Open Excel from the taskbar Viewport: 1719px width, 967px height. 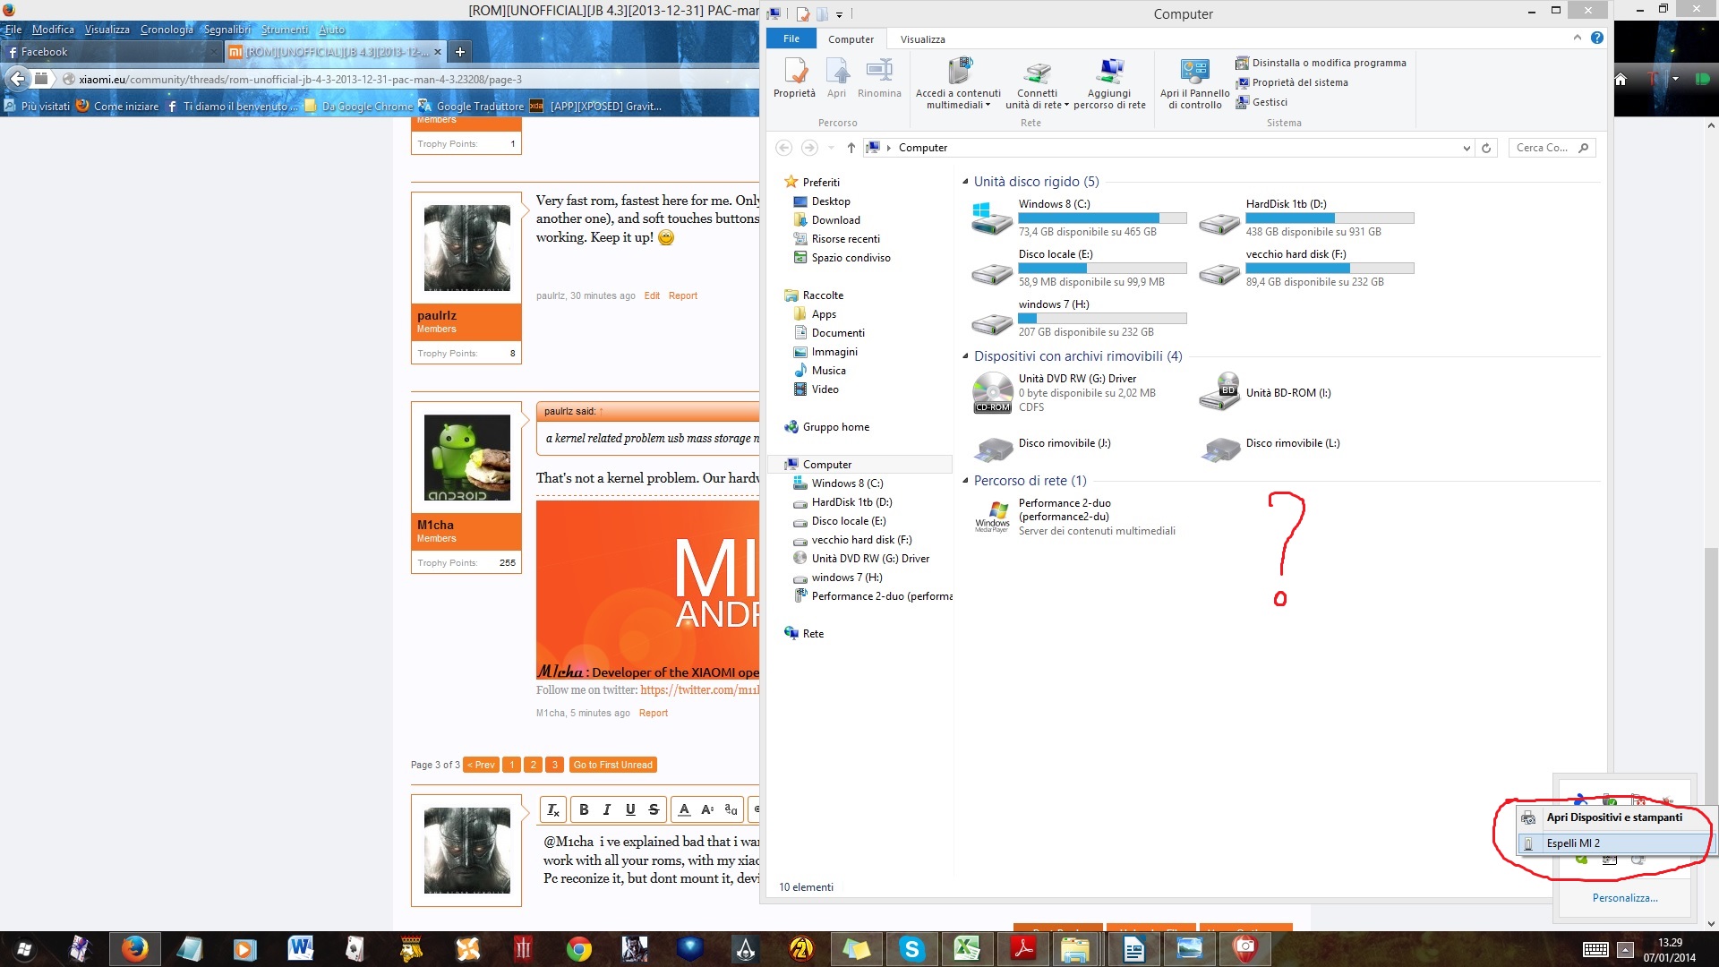click(967, 948)
